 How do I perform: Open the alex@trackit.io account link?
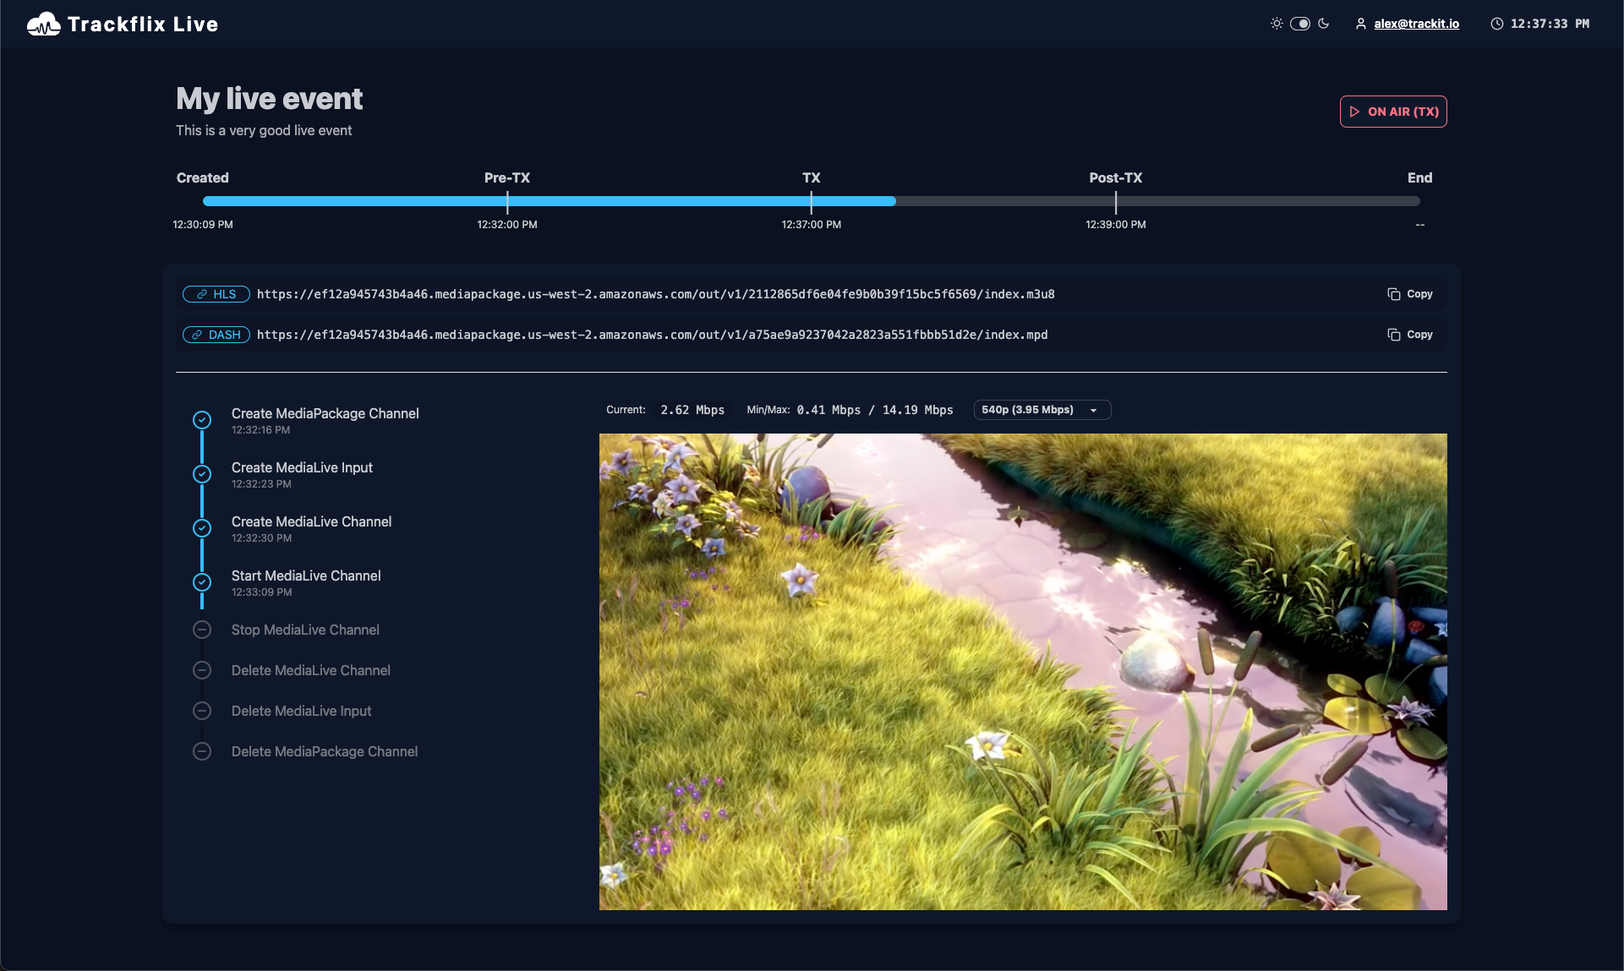(x=1416, y=24)
